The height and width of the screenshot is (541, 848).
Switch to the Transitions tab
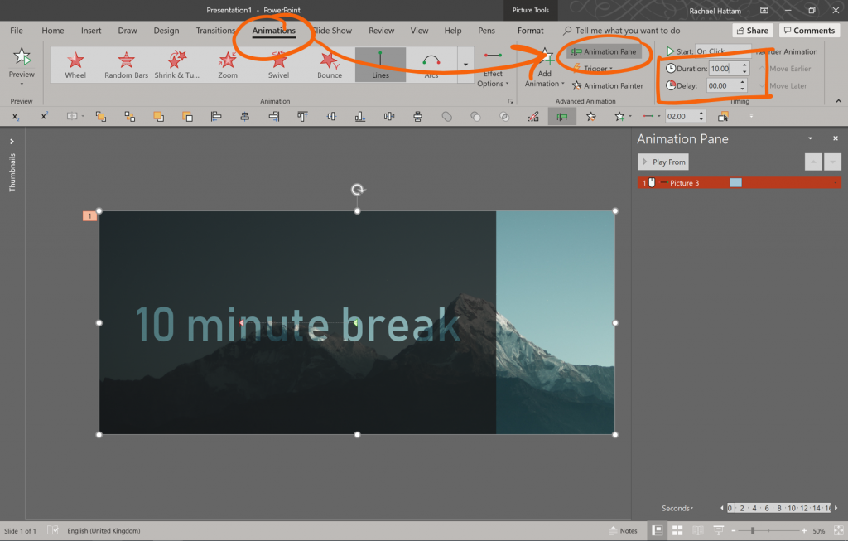coord(215,30)
